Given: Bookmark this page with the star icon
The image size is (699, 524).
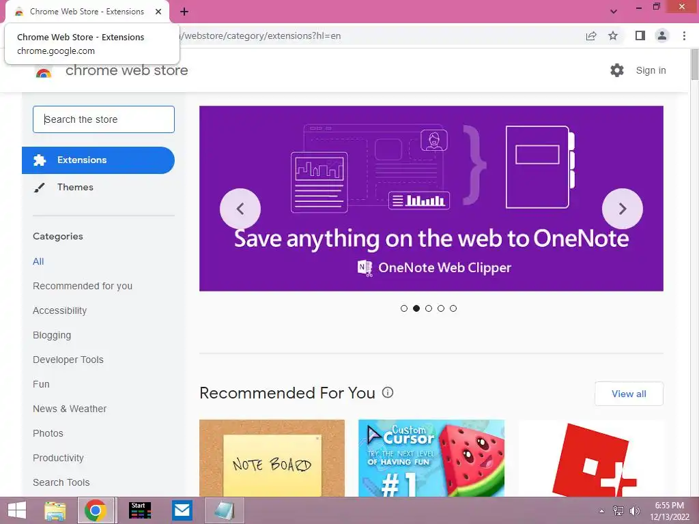Looking at the screenshot, I should click(613, 35).
